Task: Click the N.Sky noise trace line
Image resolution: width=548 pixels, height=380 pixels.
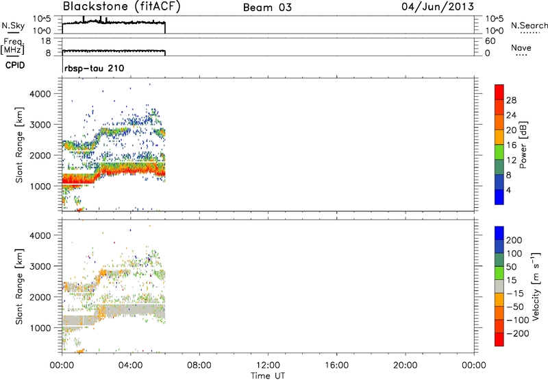Action: coord(114,23)
